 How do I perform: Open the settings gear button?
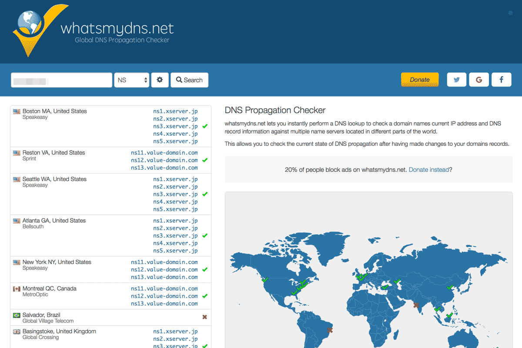pyautogui.click(x=160, y=80)
